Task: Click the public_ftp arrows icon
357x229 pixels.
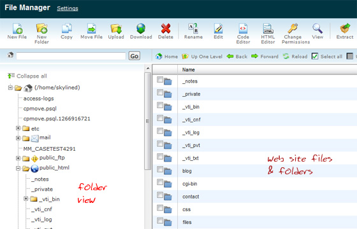Action: [x=34, y=158]
